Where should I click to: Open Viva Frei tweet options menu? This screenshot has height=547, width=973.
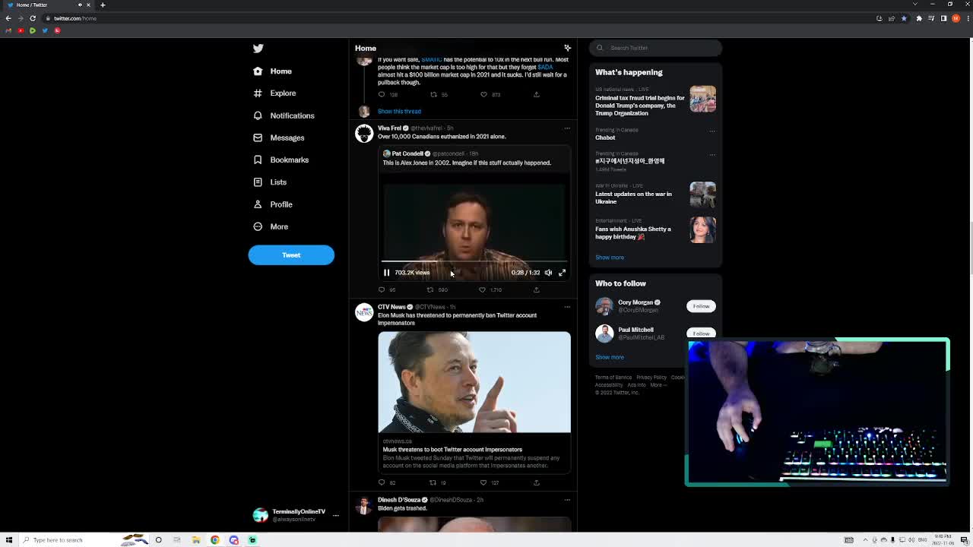click(567, 128)
